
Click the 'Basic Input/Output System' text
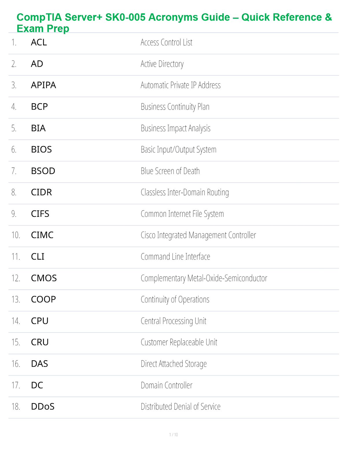click(x=178, y=149)
